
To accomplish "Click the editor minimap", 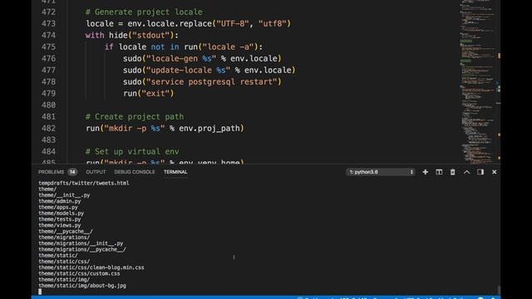I will pos(479,81).
